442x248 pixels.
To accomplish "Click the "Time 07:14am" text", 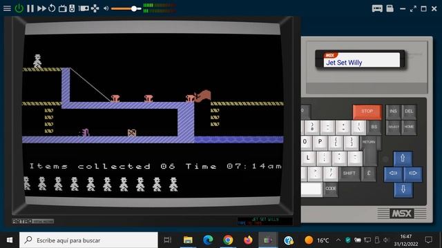I will pos(233,167).
